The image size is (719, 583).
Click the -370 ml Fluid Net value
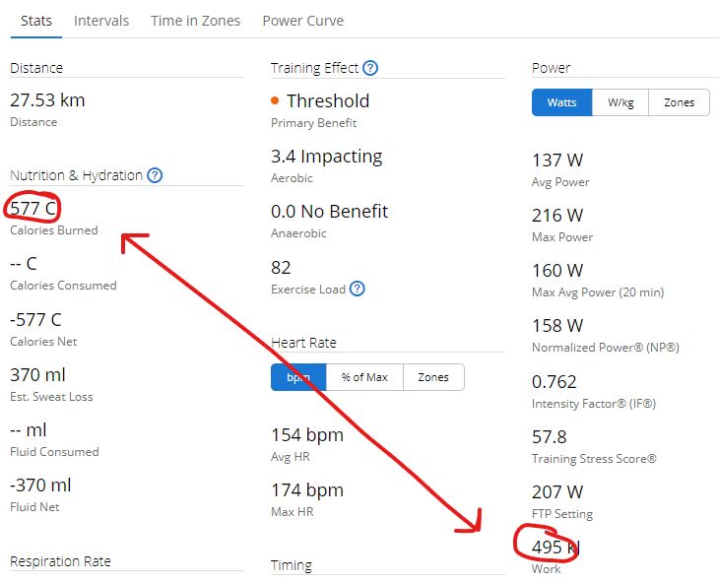tap(40, 485)
